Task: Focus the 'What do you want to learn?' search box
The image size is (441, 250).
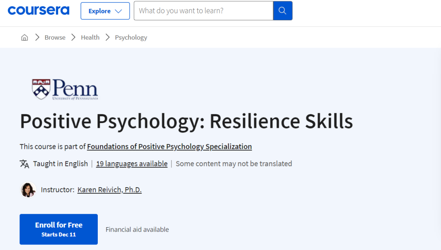Action: 203,11
